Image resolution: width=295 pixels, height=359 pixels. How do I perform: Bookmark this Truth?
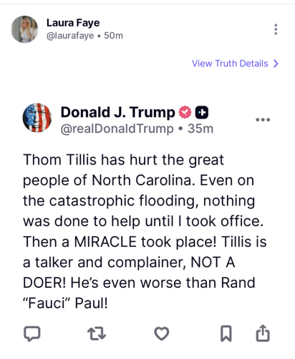click(226, 333)
